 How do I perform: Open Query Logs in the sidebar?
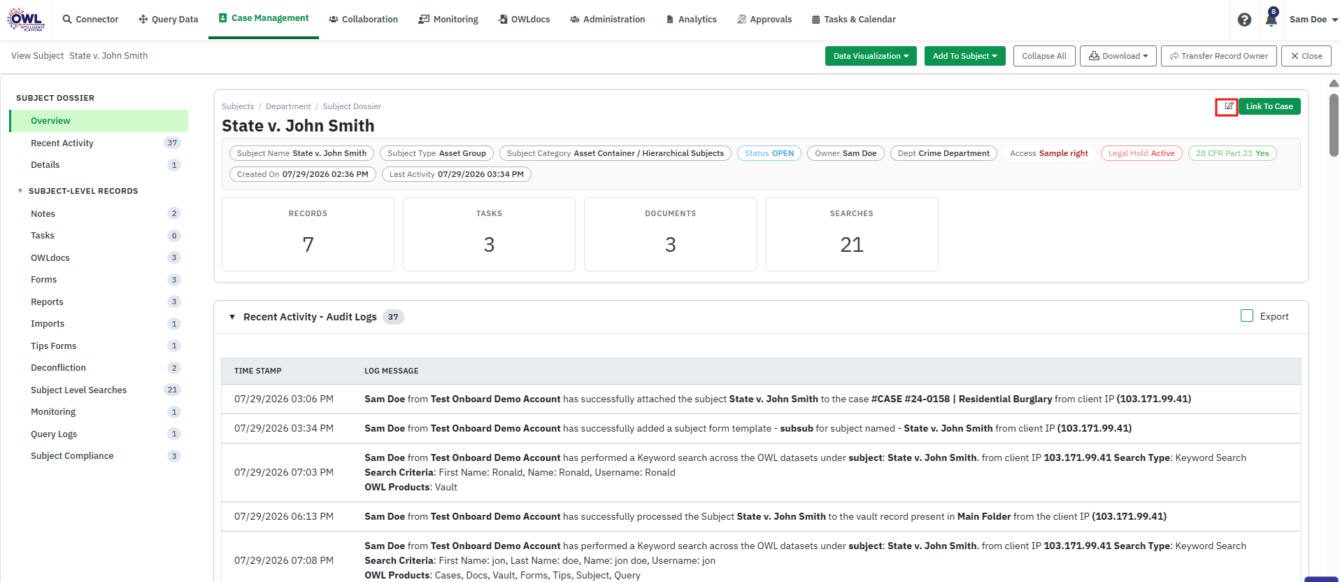point(99,434)
